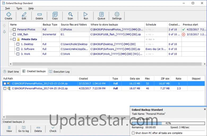Tick the 3. Work task checkbox

(18, 54)
